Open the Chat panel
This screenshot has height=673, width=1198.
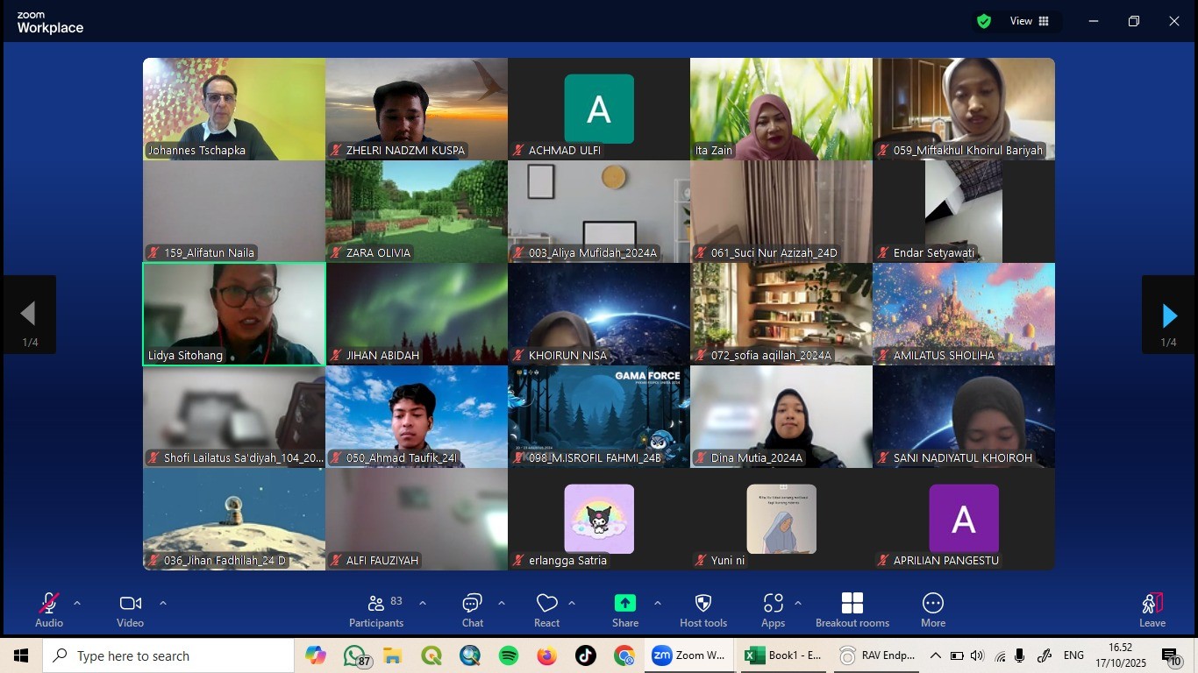472,610
